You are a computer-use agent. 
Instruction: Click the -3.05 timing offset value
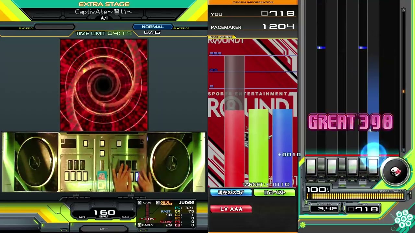tap(148, 219)
